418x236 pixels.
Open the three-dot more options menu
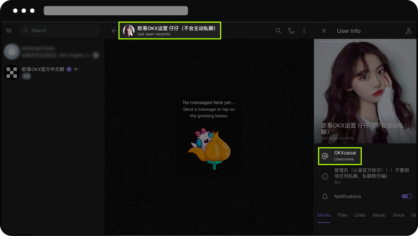coord(304,31)
